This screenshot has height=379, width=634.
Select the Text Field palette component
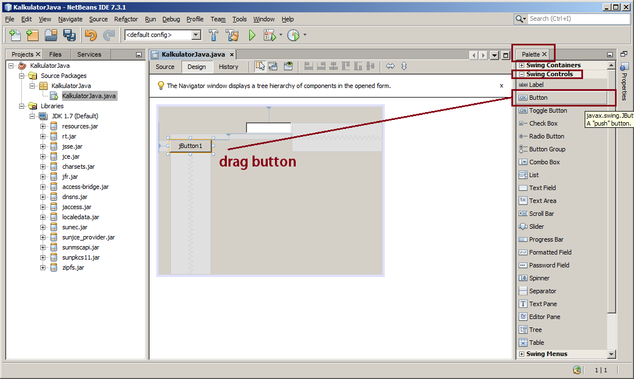[562, 188]
